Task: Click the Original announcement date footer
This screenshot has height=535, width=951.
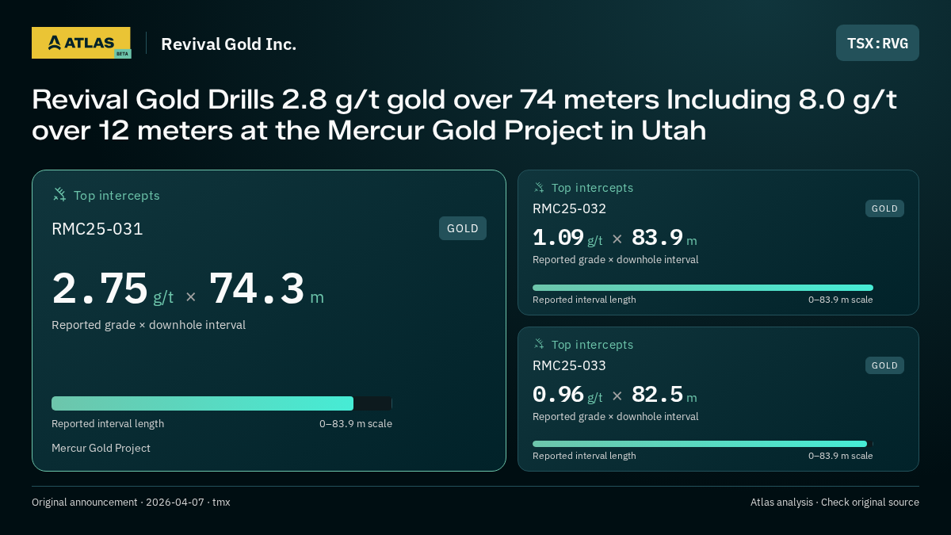Action: coord(131,502)
